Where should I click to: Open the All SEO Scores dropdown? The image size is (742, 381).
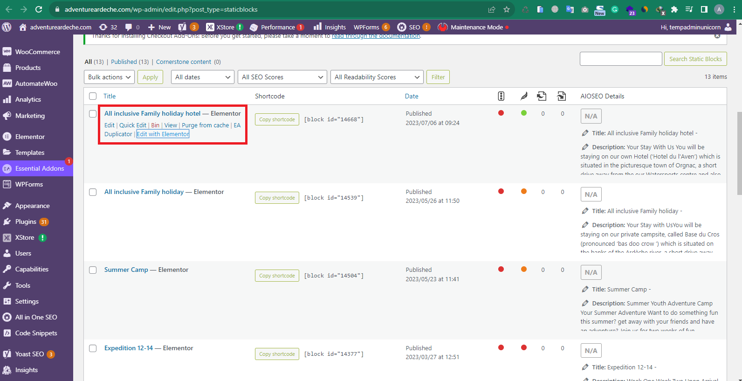pyautogui.click(x=282, y=77)
